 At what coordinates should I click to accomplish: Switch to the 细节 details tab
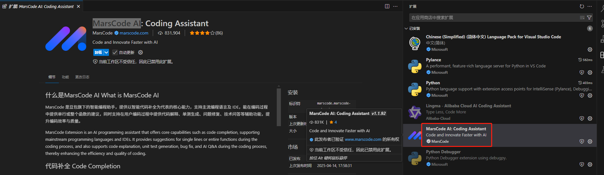(x=52, y=77)
